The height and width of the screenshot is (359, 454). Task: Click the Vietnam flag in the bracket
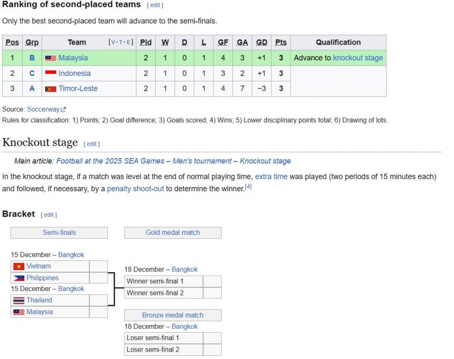pos(19,266)
